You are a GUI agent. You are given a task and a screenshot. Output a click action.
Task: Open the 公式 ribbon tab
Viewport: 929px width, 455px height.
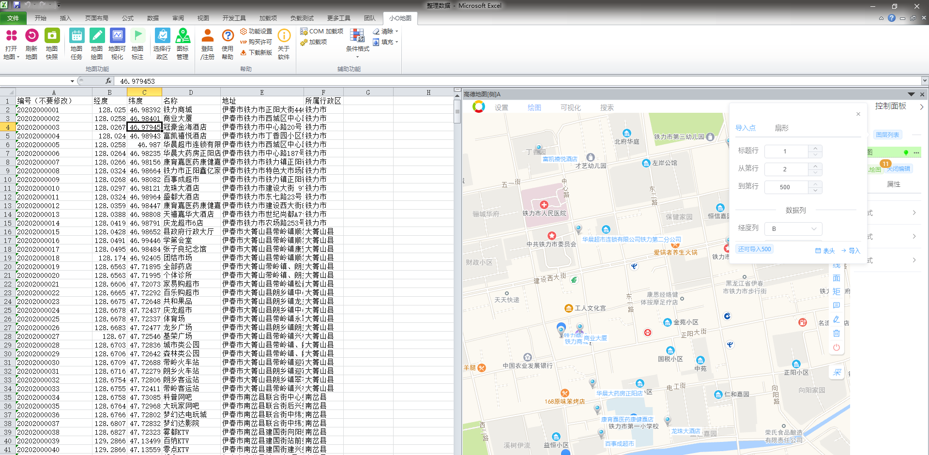tap(128, 18)
